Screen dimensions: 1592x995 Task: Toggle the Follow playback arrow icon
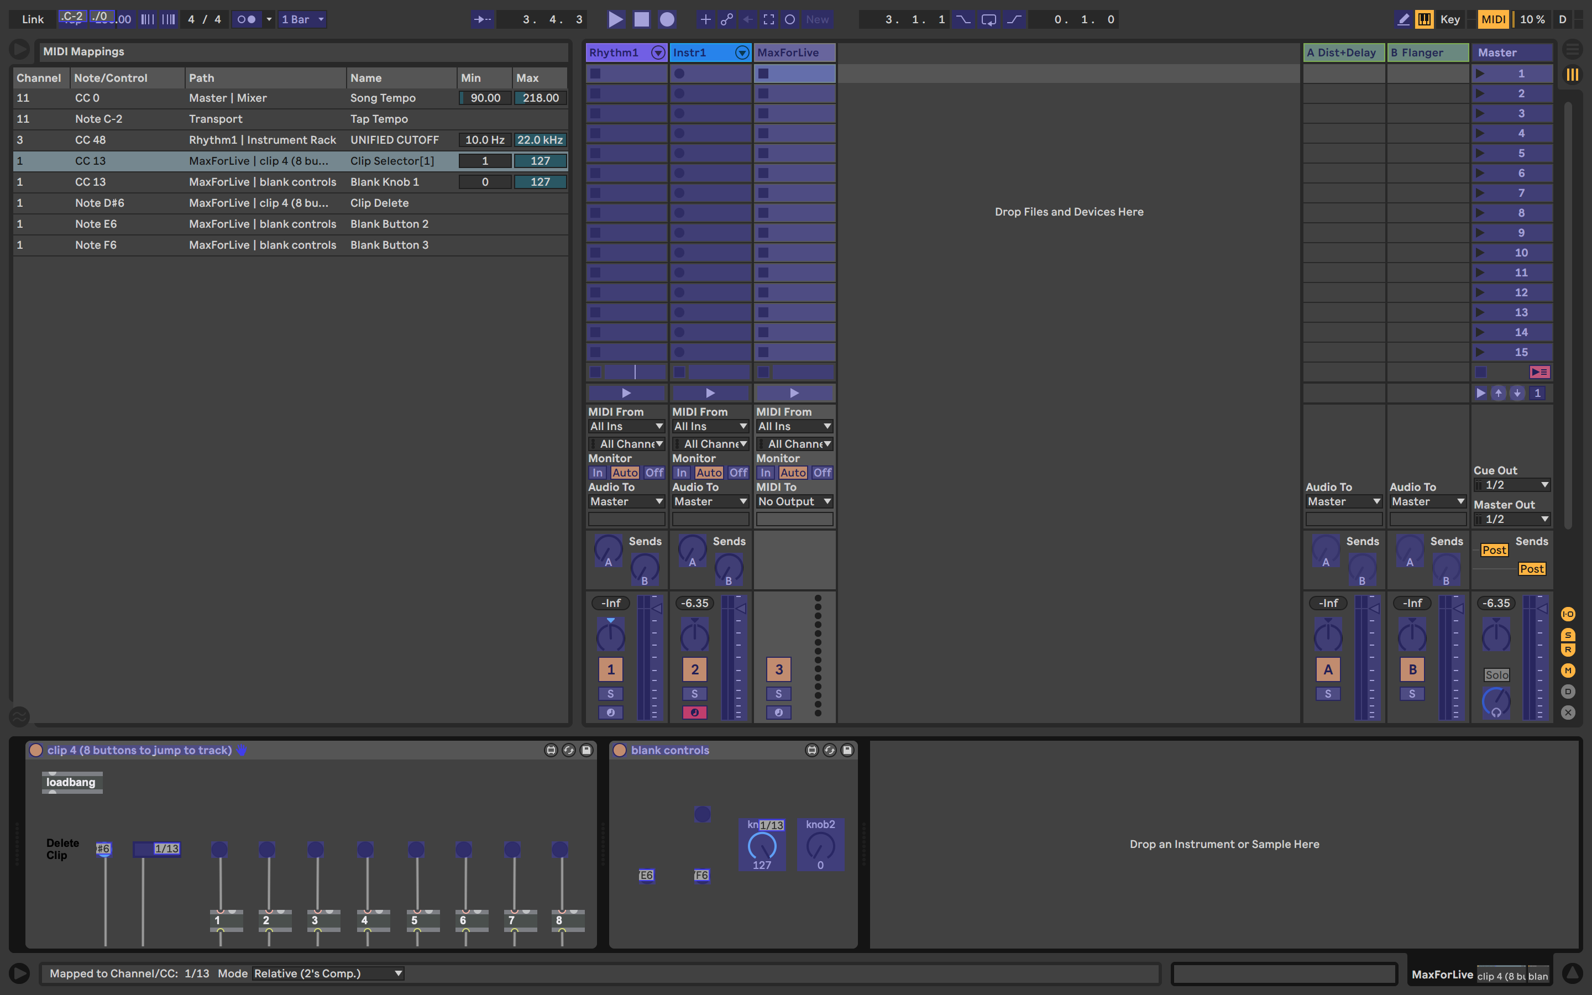pyautogui.click(x=482, y=19)
